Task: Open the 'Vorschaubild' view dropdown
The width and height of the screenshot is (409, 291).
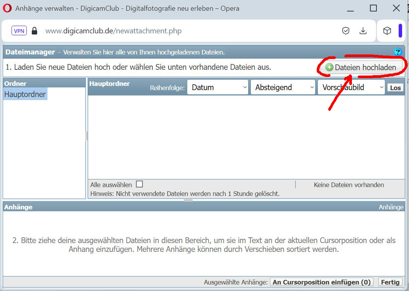Action: (x=351, y=87)
